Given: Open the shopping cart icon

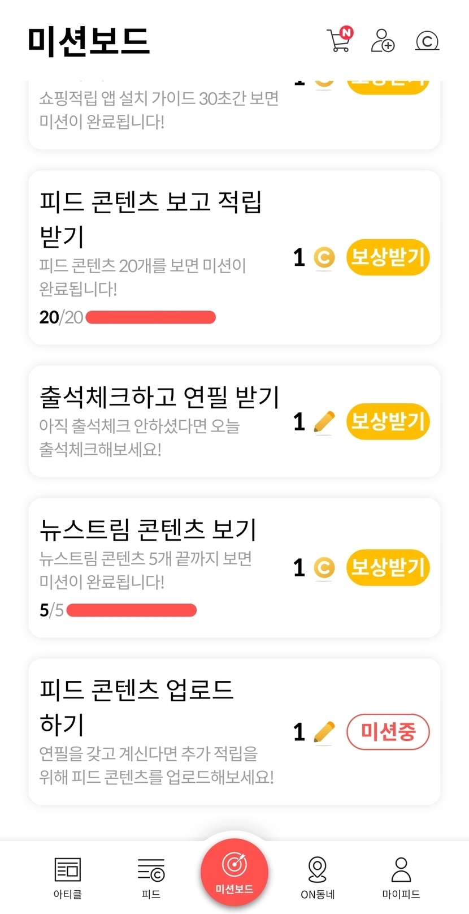Looking at the screenshot, I should [339, 40].
